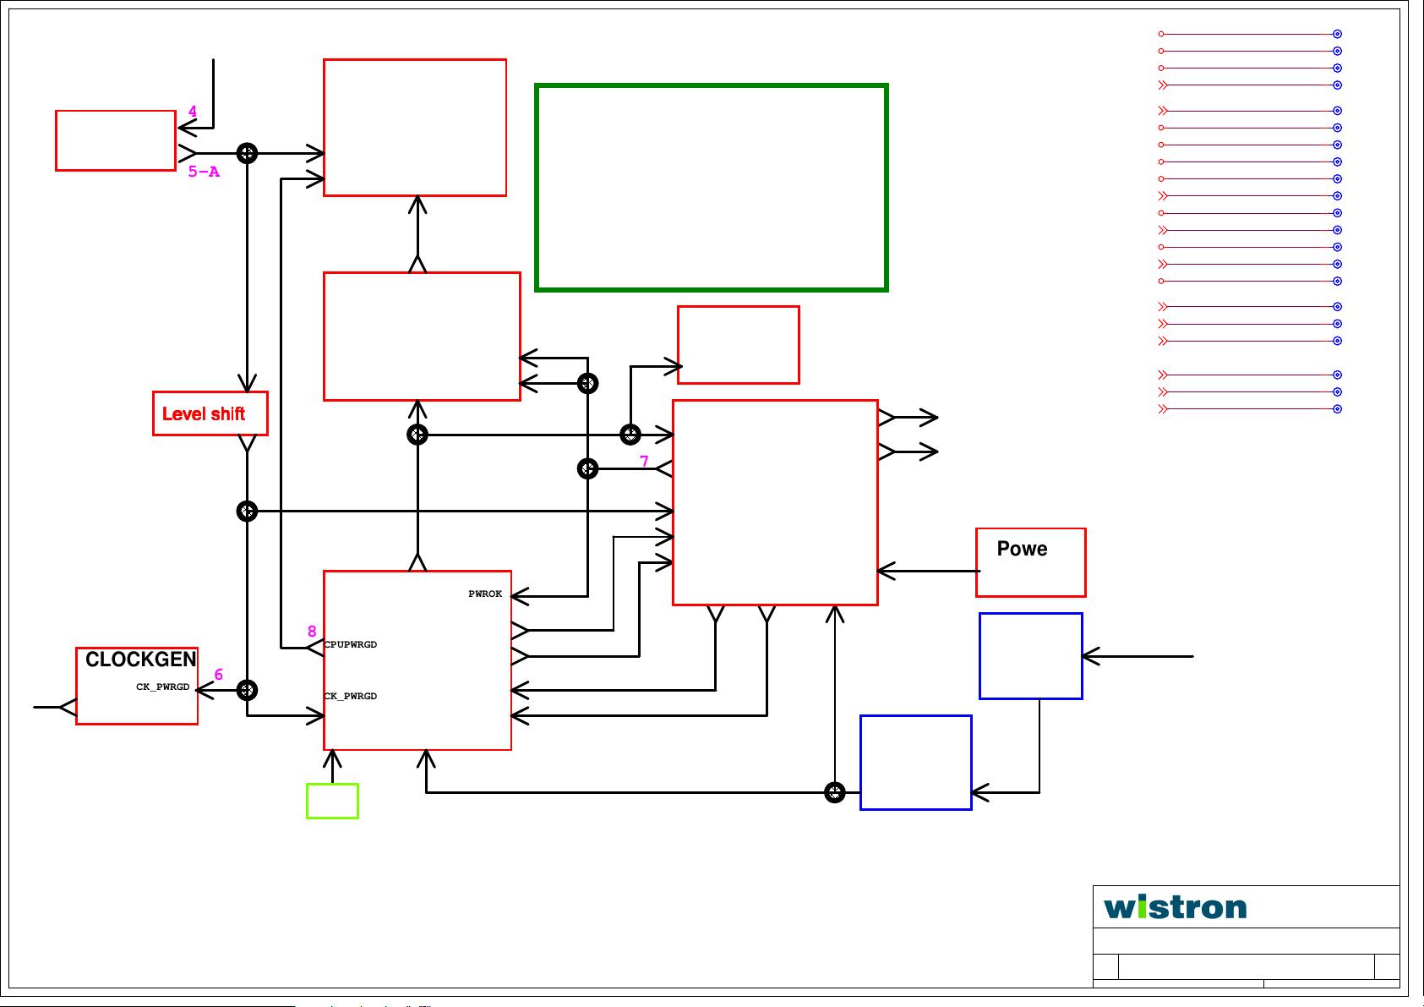Click the wistron logo in title block
This screenshot has height=1007, width=1424.
[x=1175, y=907]
